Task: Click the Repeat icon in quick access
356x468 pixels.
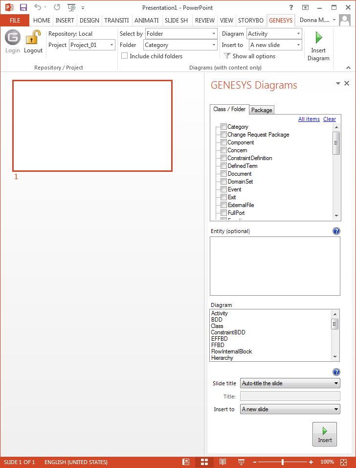Action: tap(57, 7)
